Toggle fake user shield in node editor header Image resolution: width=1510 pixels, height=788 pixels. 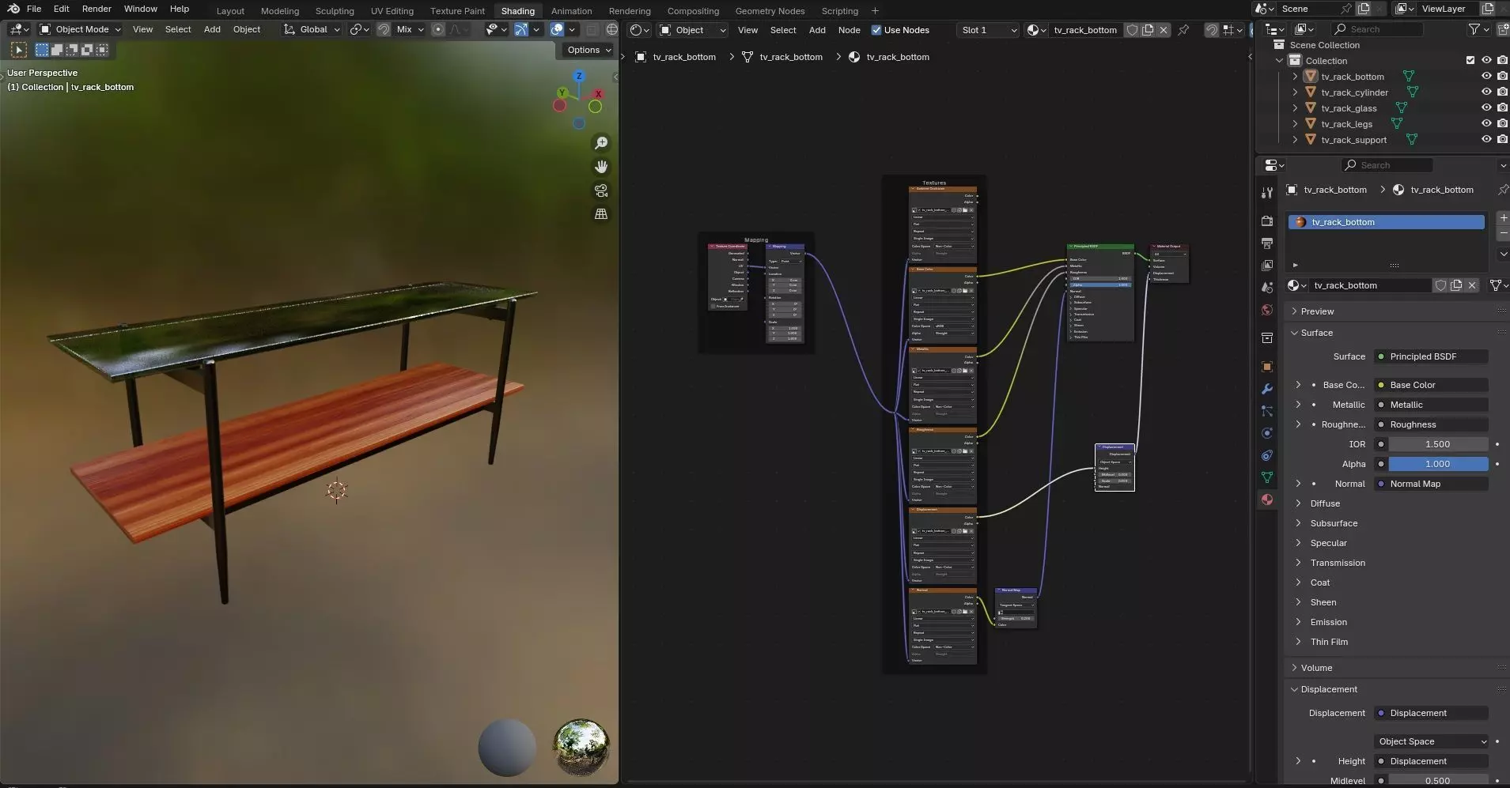click(1132, 30)
